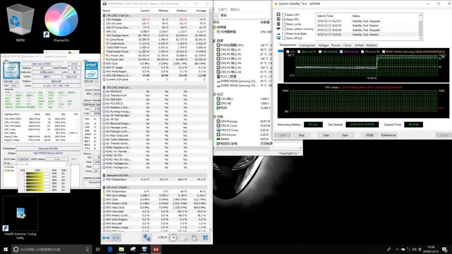Screen dimensions: 452x254
Task: Enable Stress system memory checkbox
Action: point(284,29)
